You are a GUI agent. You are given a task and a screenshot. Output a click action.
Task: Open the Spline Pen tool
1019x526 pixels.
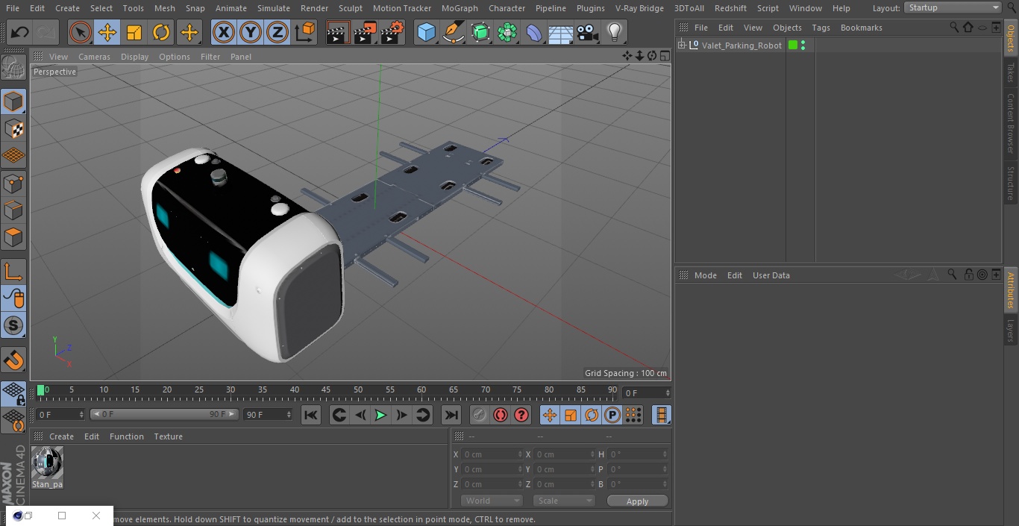click(x=454, y=32)
